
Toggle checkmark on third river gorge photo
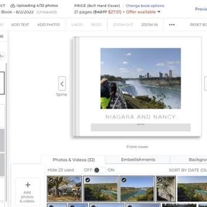tap(124, 180)
